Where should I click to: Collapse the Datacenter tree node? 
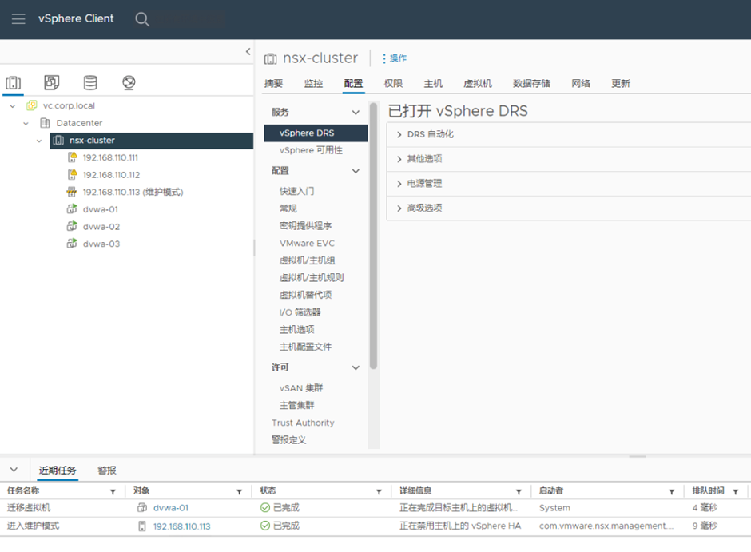point(26,124)
